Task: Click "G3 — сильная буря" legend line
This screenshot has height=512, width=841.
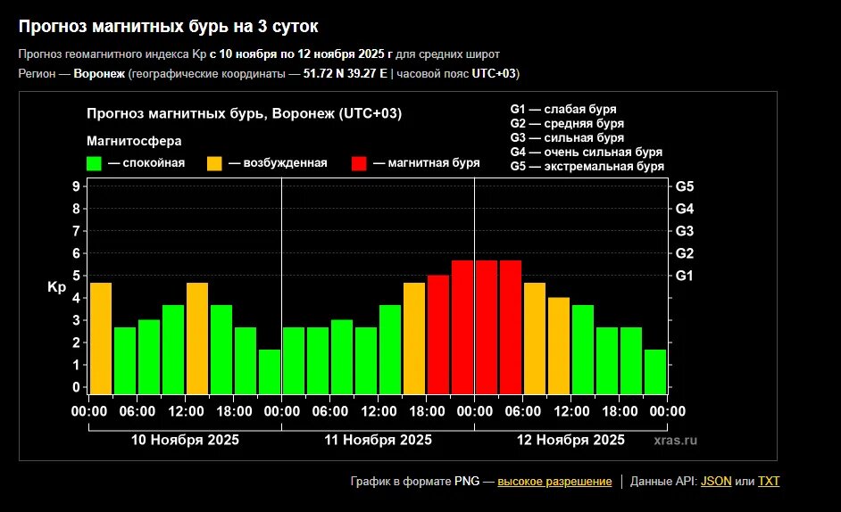Action: pyautogui.click(x=567, y=137)
